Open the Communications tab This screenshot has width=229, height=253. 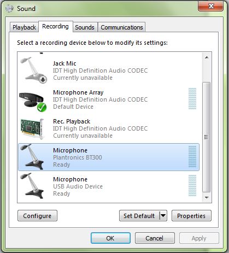[122, 27]
